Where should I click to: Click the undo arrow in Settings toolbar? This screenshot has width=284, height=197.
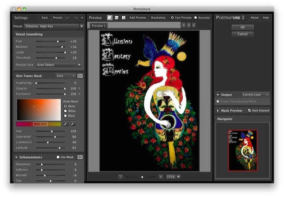pos(68,18)
